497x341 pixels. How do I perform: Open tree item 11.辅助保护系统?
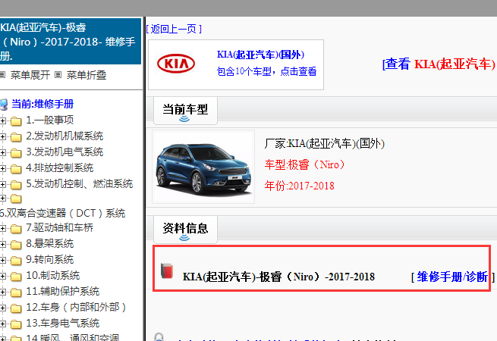[x=63, y=291]
